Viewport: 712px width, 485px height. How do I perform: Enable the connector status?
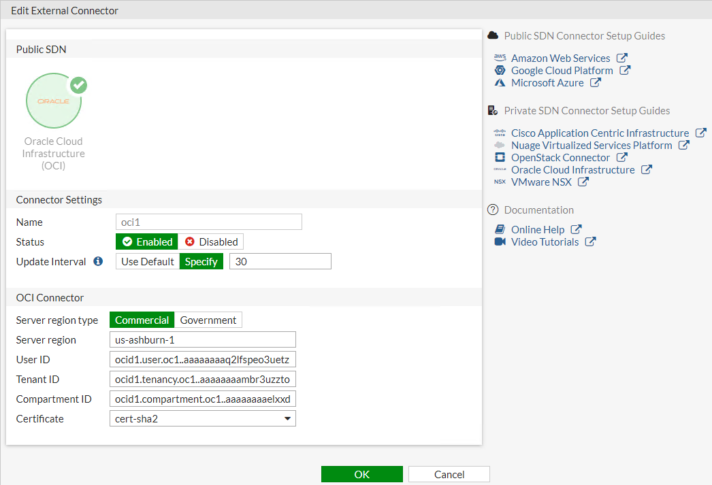tap(146, 241)
